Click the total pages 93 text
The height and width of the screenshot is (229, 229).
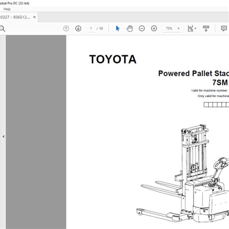coord(101,29)
